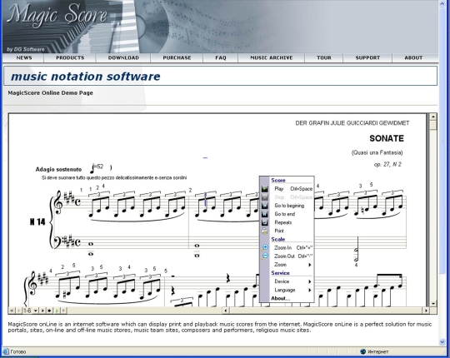Click the score vertical scrollbar thumb
Screen dimensions: 450x358
pyautogui.click(x=432, y=125)
